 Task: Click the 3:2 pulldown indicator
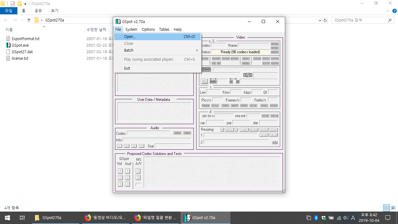pyautogui.click(x=253, y=105)
